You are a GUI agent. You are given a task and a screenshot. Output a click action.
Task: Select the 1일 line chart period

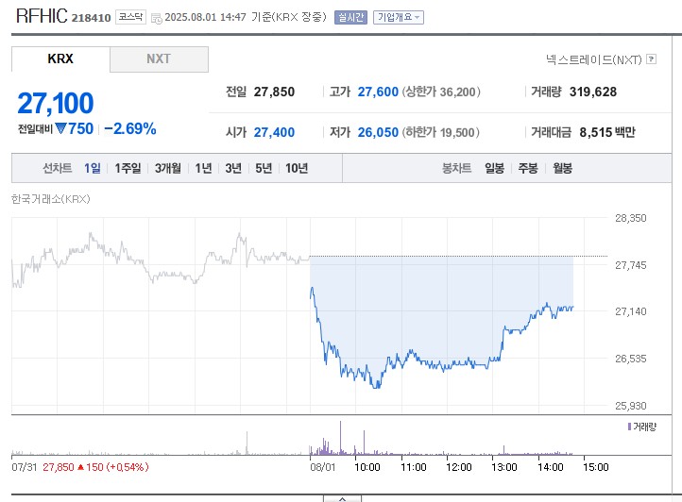click(x=92, y=168)
